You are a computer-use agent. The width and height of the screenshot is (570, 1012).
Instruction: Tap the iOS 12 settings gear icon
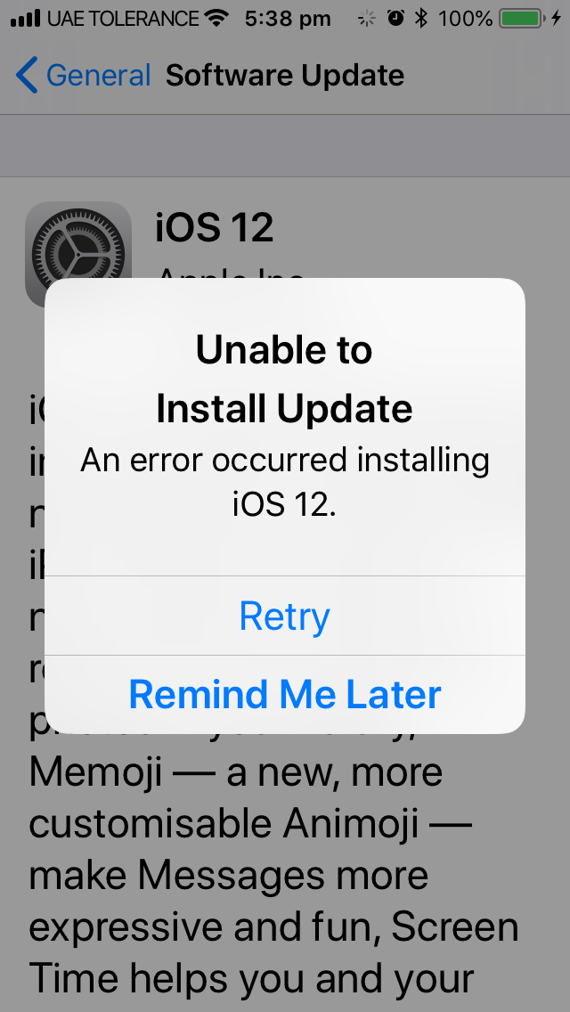(78, 254)
